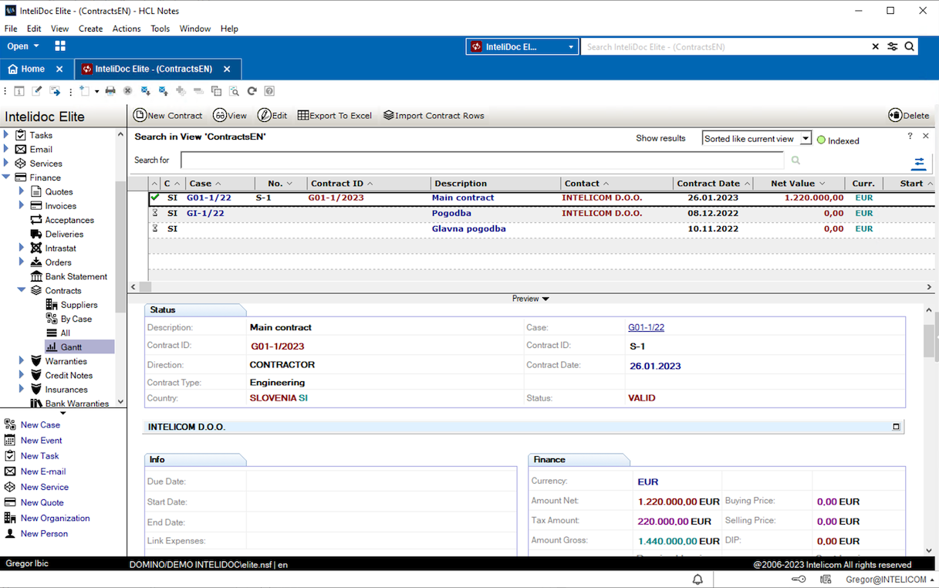Open Suppliers view under Contracts
This screenshot has width=939, height=588.
click(x=79, y=305)
